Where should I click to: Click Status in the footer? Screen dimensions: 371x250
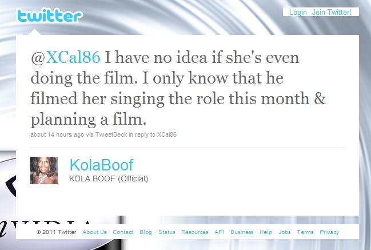pyautogui.click(x=167, y=232)
